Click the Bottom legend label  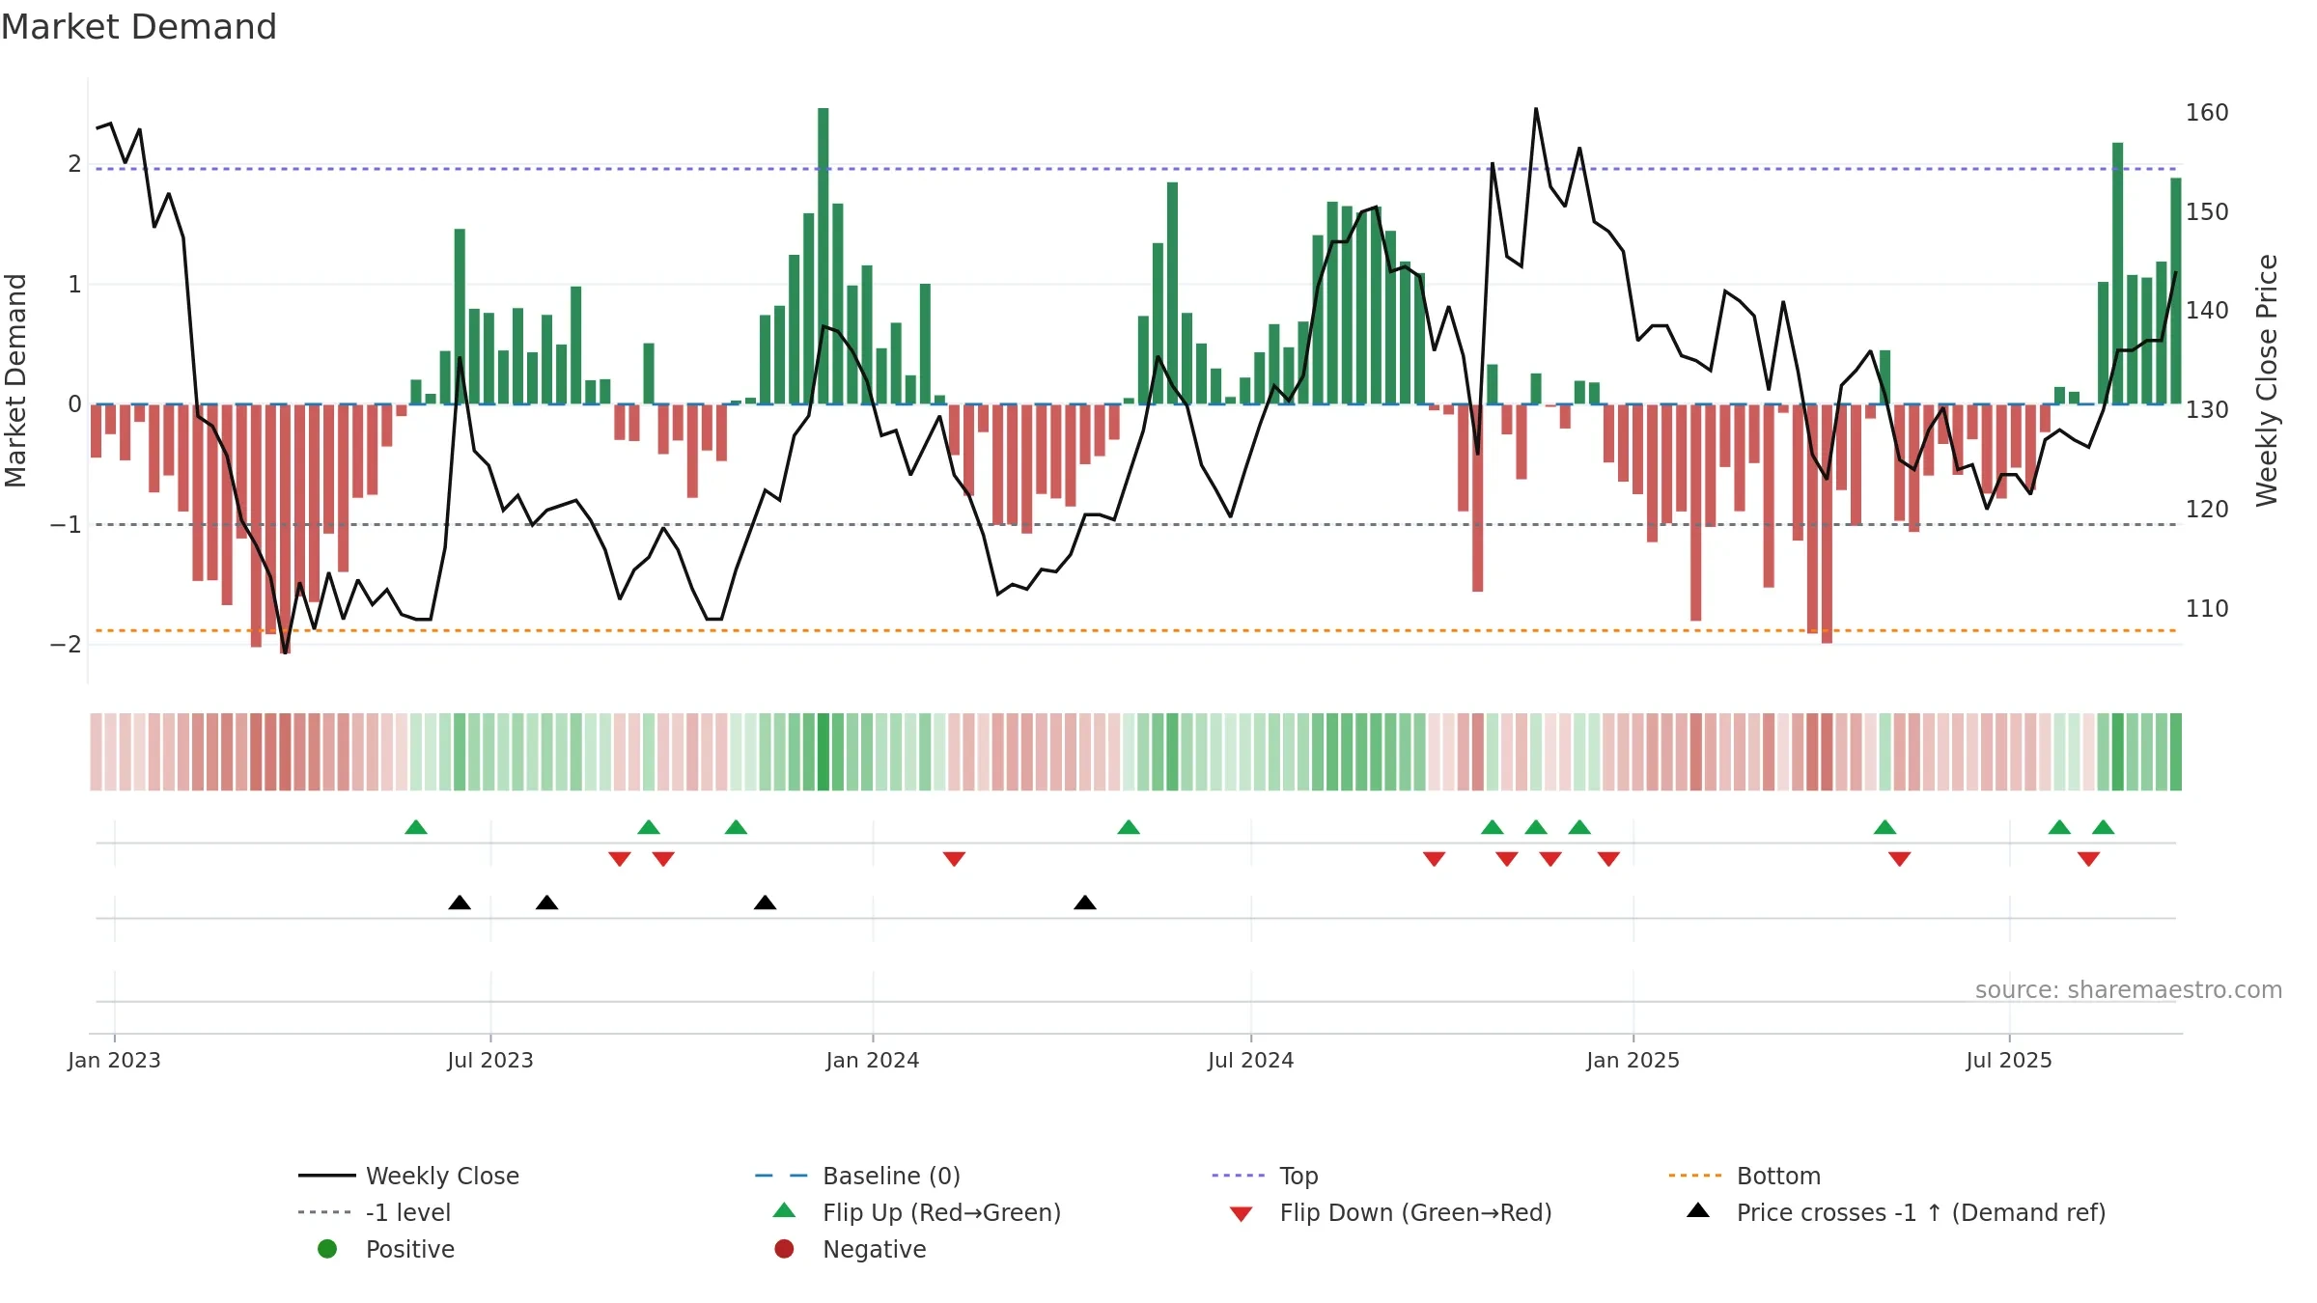point(1778,1176)
